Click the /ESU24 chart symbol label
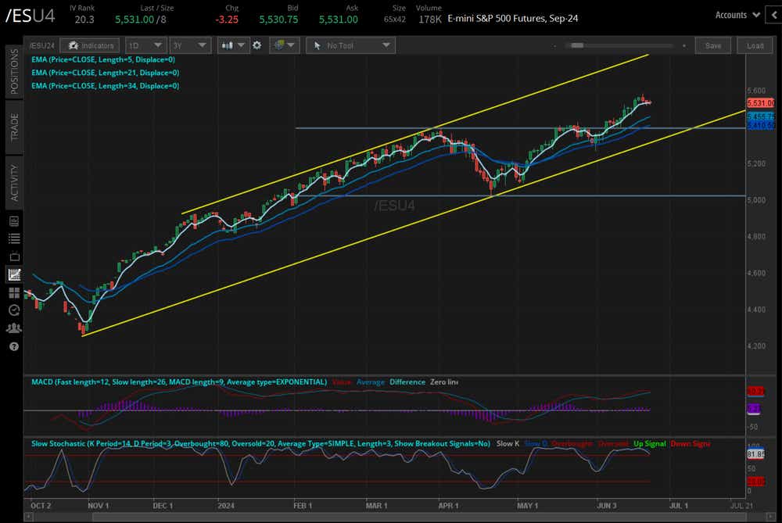 42,45
